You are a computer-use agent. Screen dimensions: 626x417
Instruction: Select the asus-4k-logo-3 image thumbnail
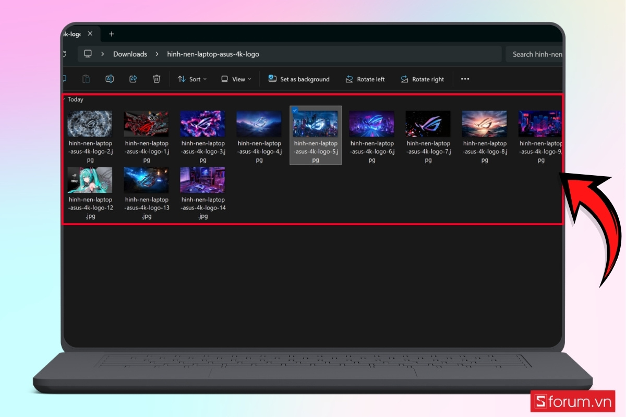202,124
